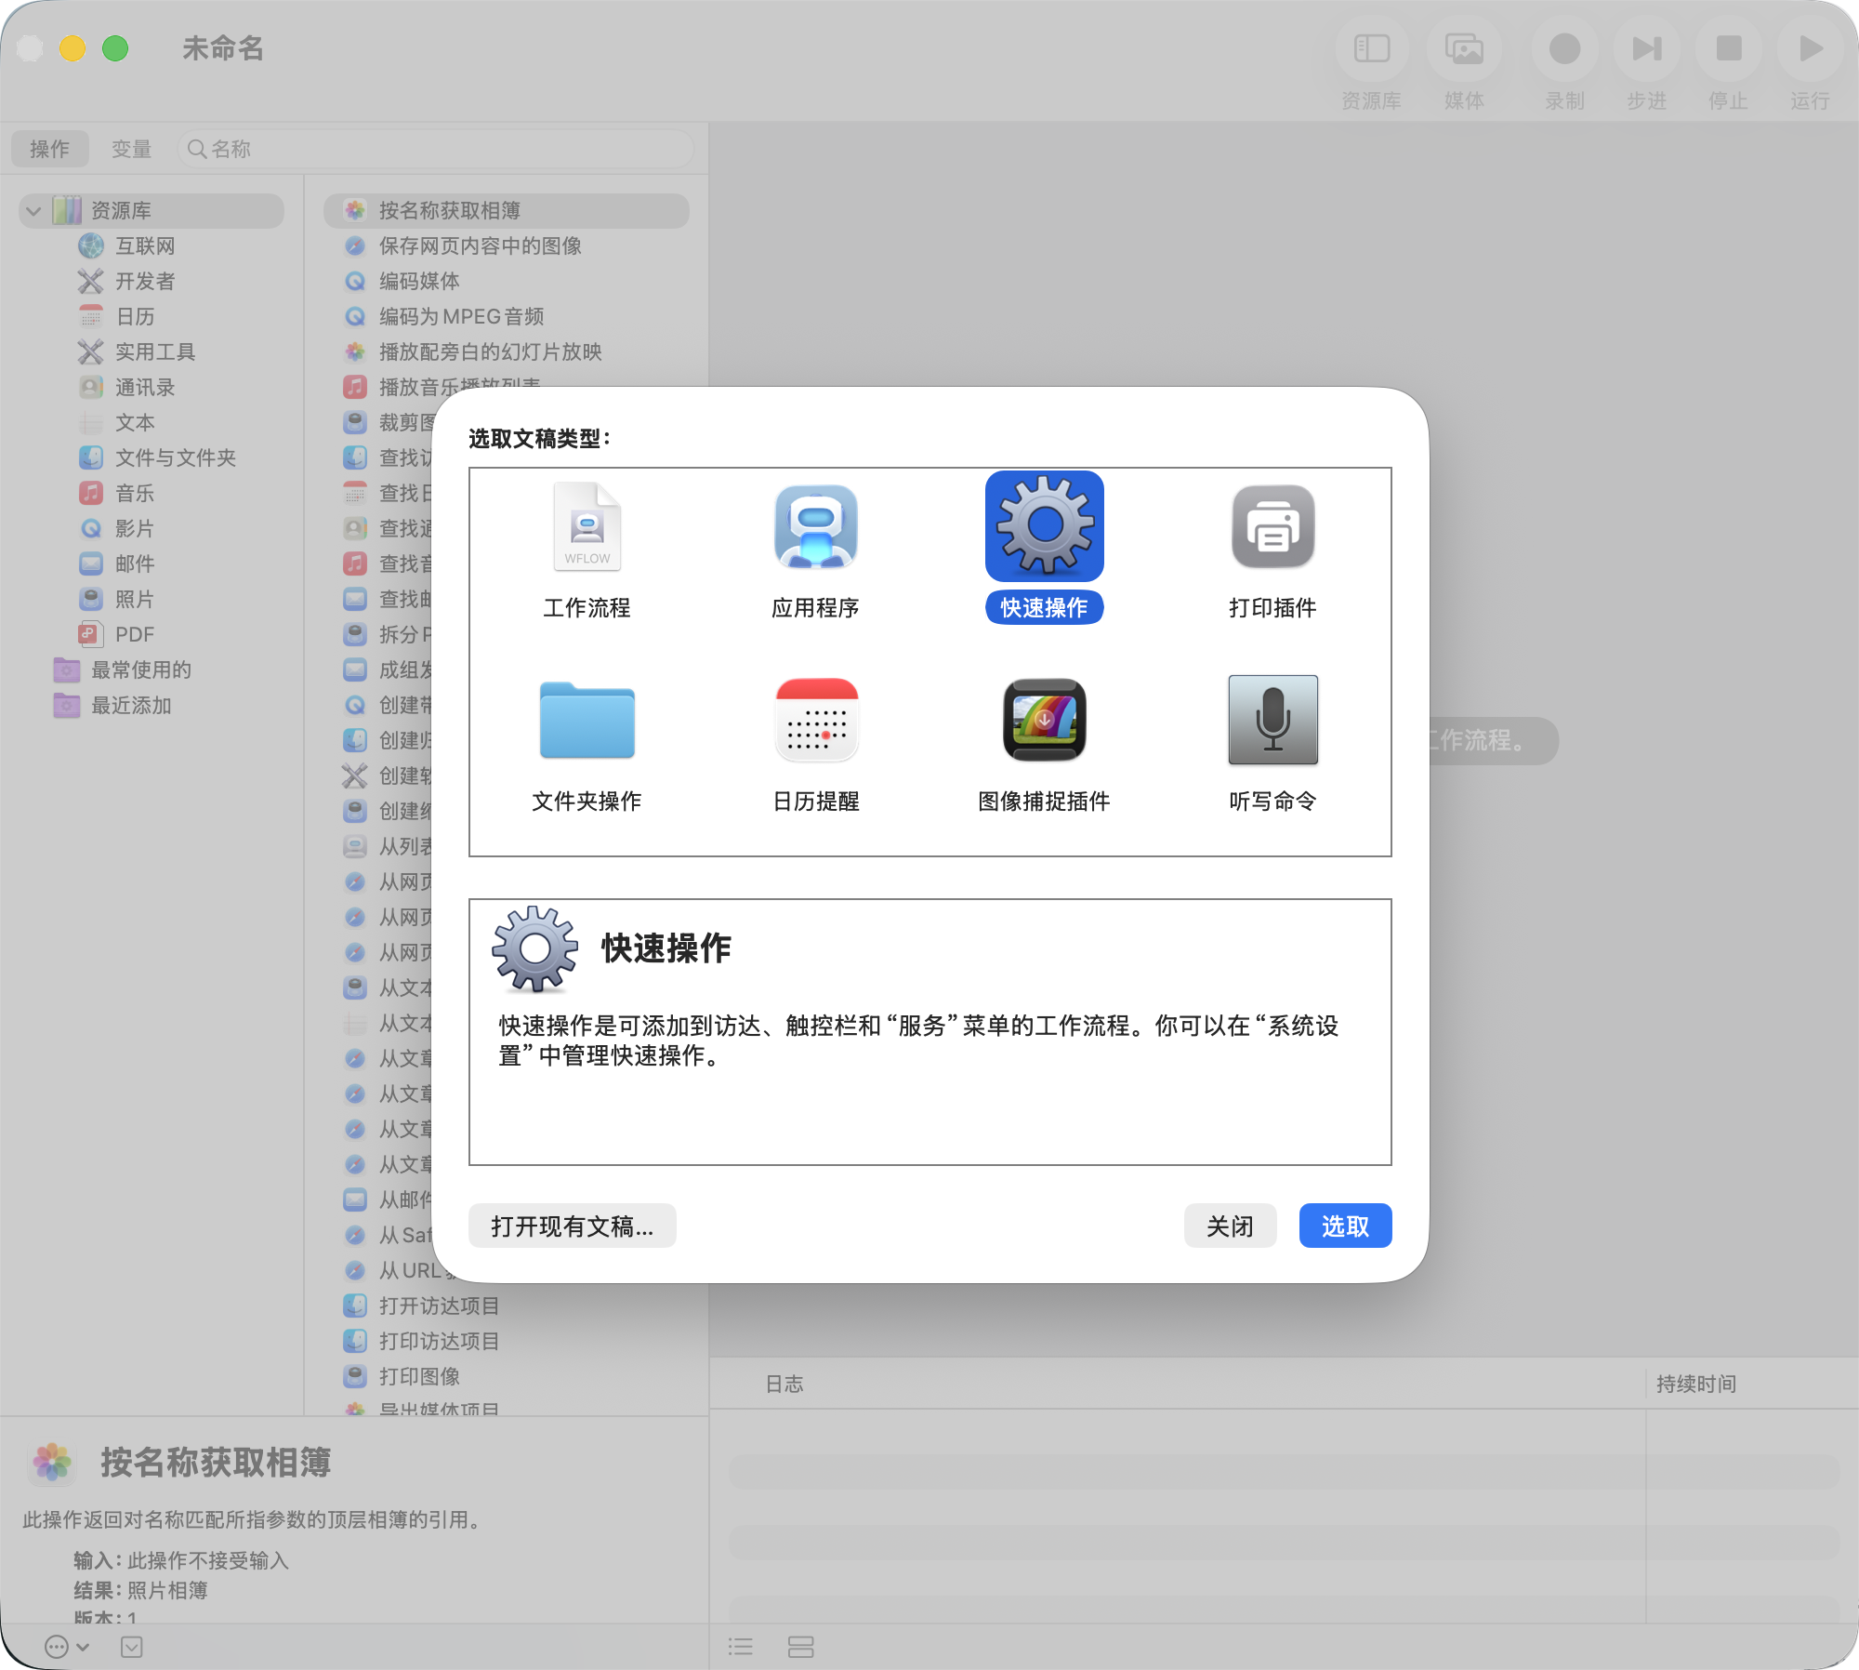Viewport: 1859px width, 1670px height.
Task: Open existing document via 打开现有文稿
Action: 572,1226
